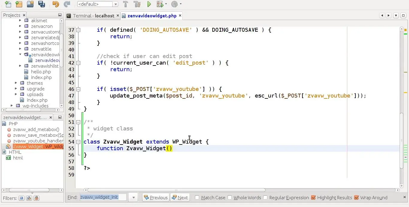Click the New File toolbar icon
409x207 pixels.
(x=8, y=4)
